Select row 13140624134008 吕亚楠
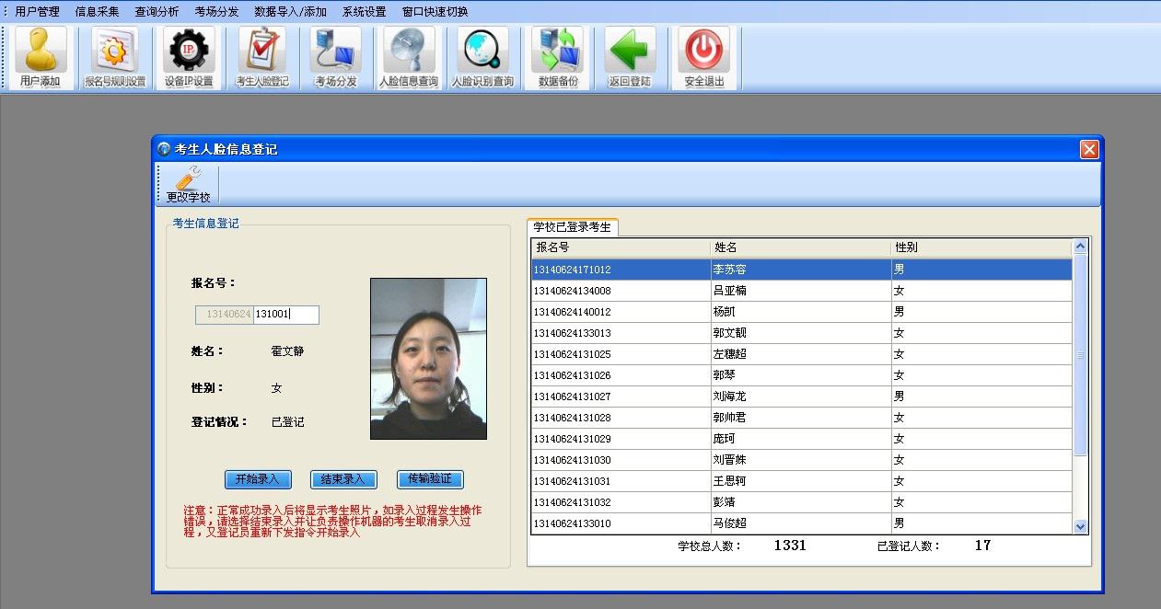Viewport: 1161px width, 609px height. [802, 291]
